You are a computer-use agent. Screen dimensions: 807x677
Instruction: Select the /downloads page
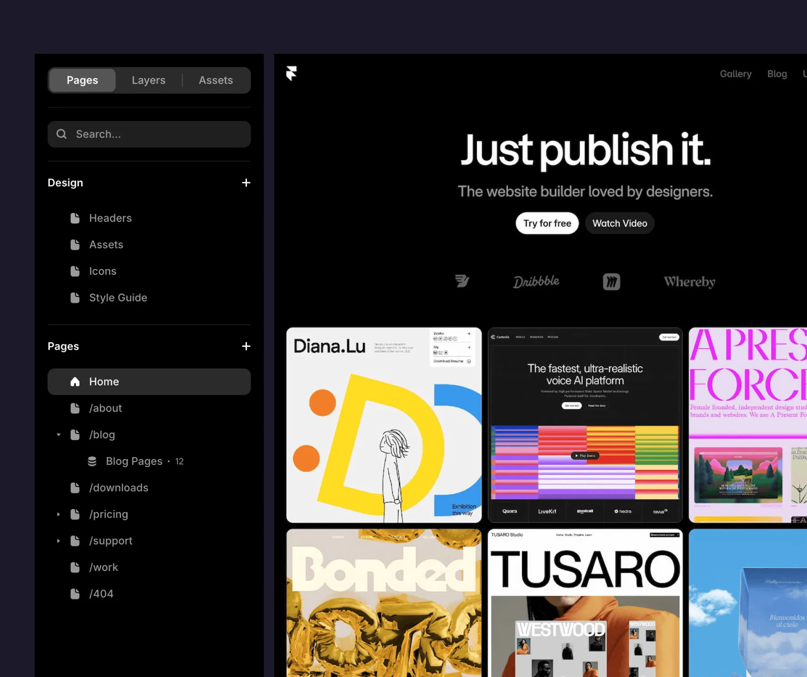[x=149, y=488]
